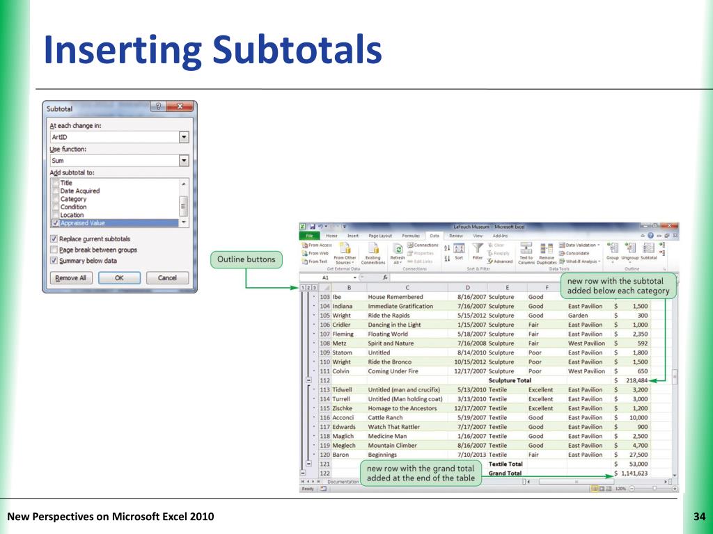Image resolution: width=713 pixels, height=534 pixels.
Task: Check the Title box in Add subtotal to
Action: [56, 183]
